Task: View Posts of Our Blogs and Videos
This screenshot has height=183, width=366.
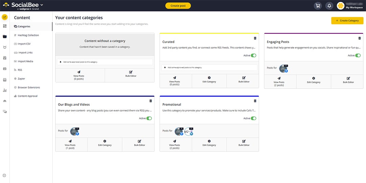Action: click(71, 144)
